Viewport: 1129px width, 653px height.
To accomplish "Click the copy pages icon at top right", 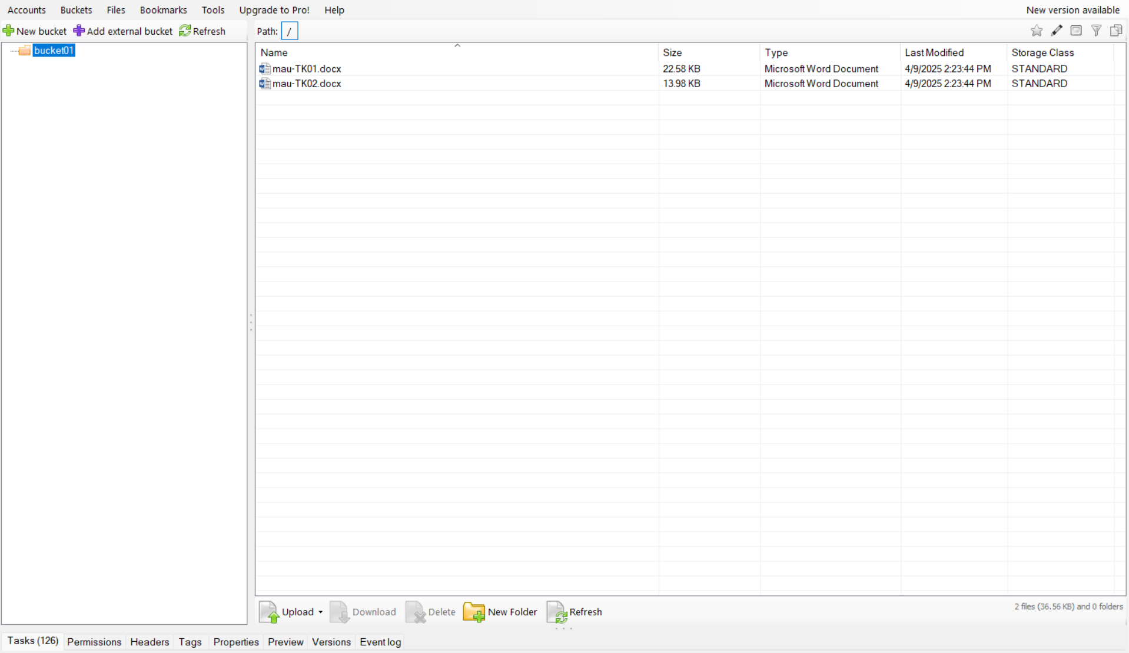I will tap(1116, 31).
